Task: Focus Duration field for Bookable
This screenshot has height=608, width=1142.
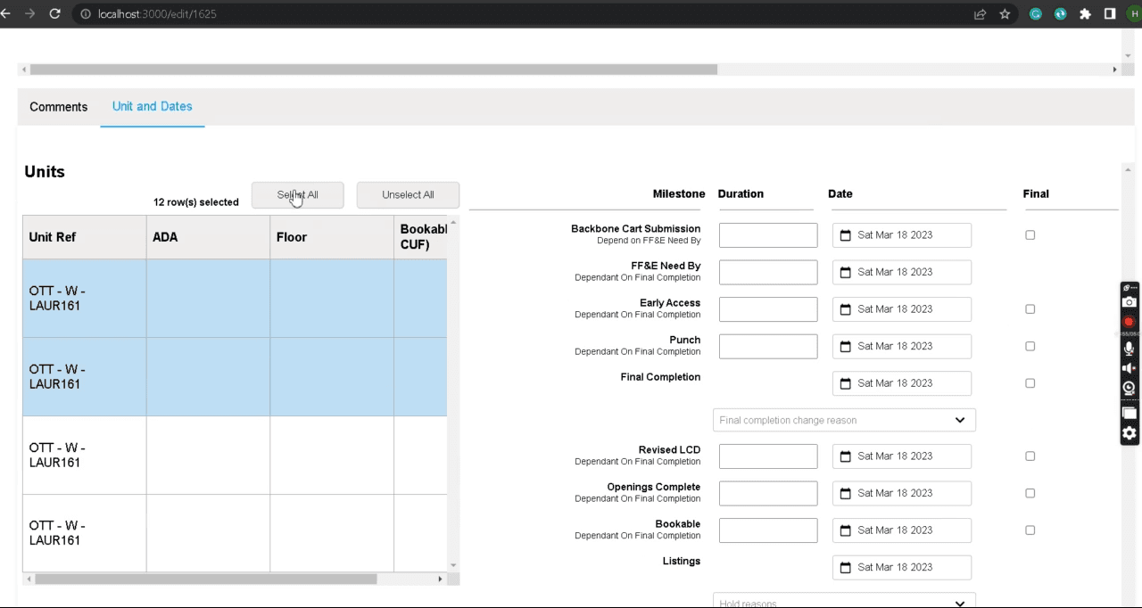Action: tap(768, 530)
